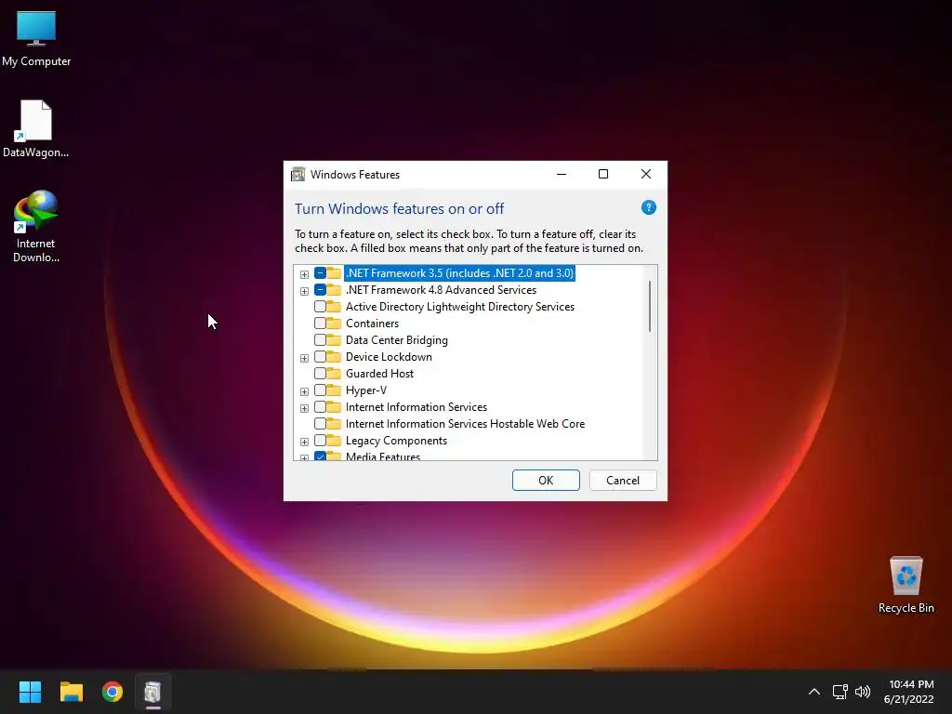The height and width of the screenshot is (714, 952).
Task: Expand the Device Lockdown node
Action: pos(304,358)
